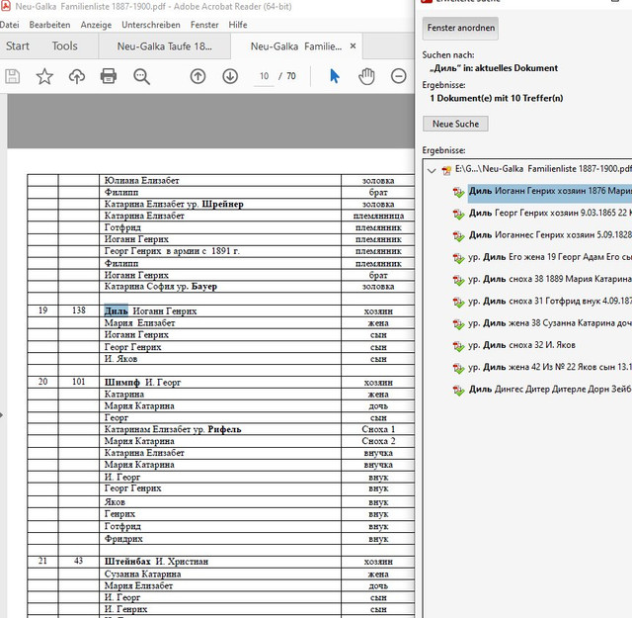This screenshot has height=618, width=632.
Task: Click the Fenster anordnen button
Action: coord(460,28)
